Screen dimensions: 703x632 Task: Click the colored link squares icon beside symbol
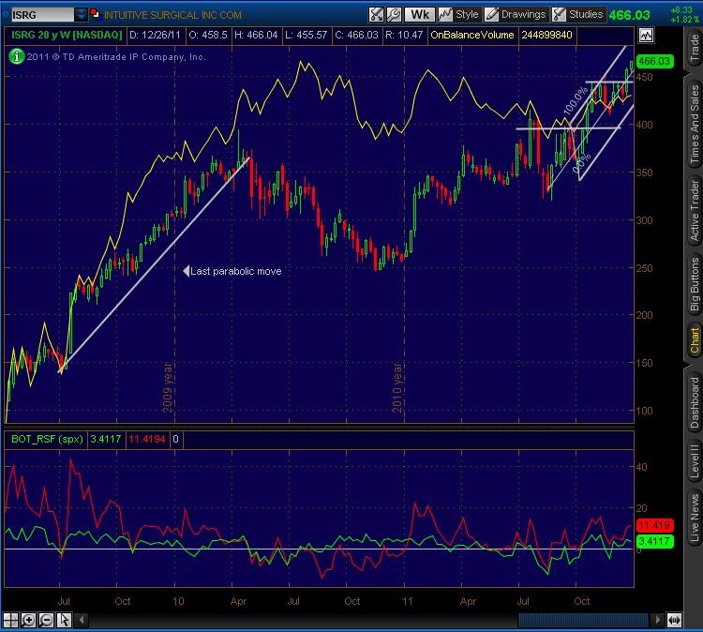pyautogui.click(x=95, y=14)
